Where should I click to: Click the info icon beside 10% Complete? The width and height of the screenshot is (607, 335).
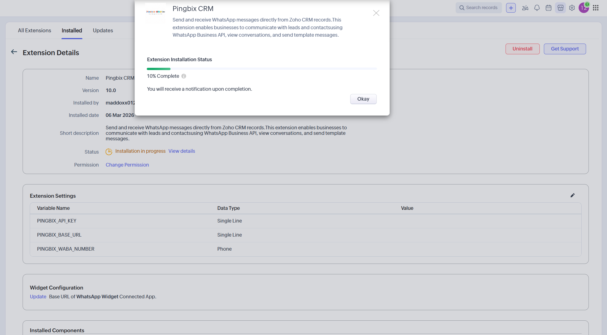tap(184, 76)
